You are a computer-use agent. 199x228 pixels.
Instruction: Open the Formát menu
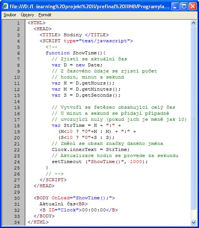45,15
